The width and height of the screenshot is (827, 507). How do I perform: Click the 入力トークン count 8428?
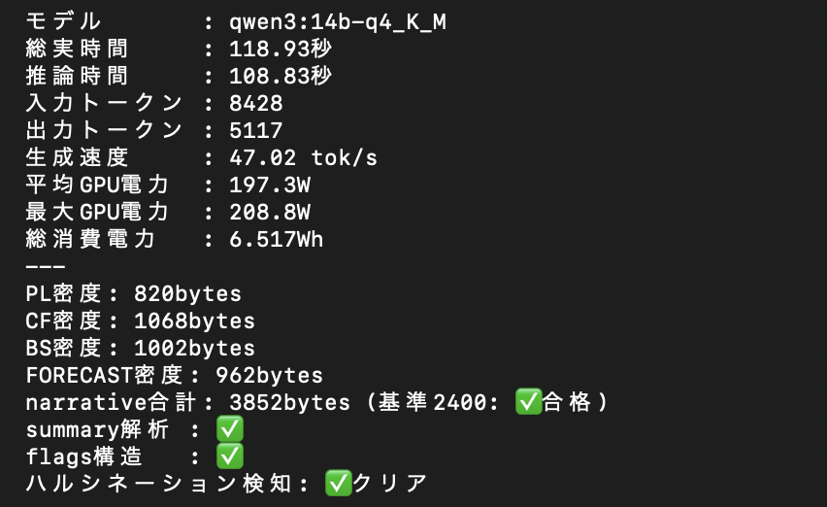point(256,103)
